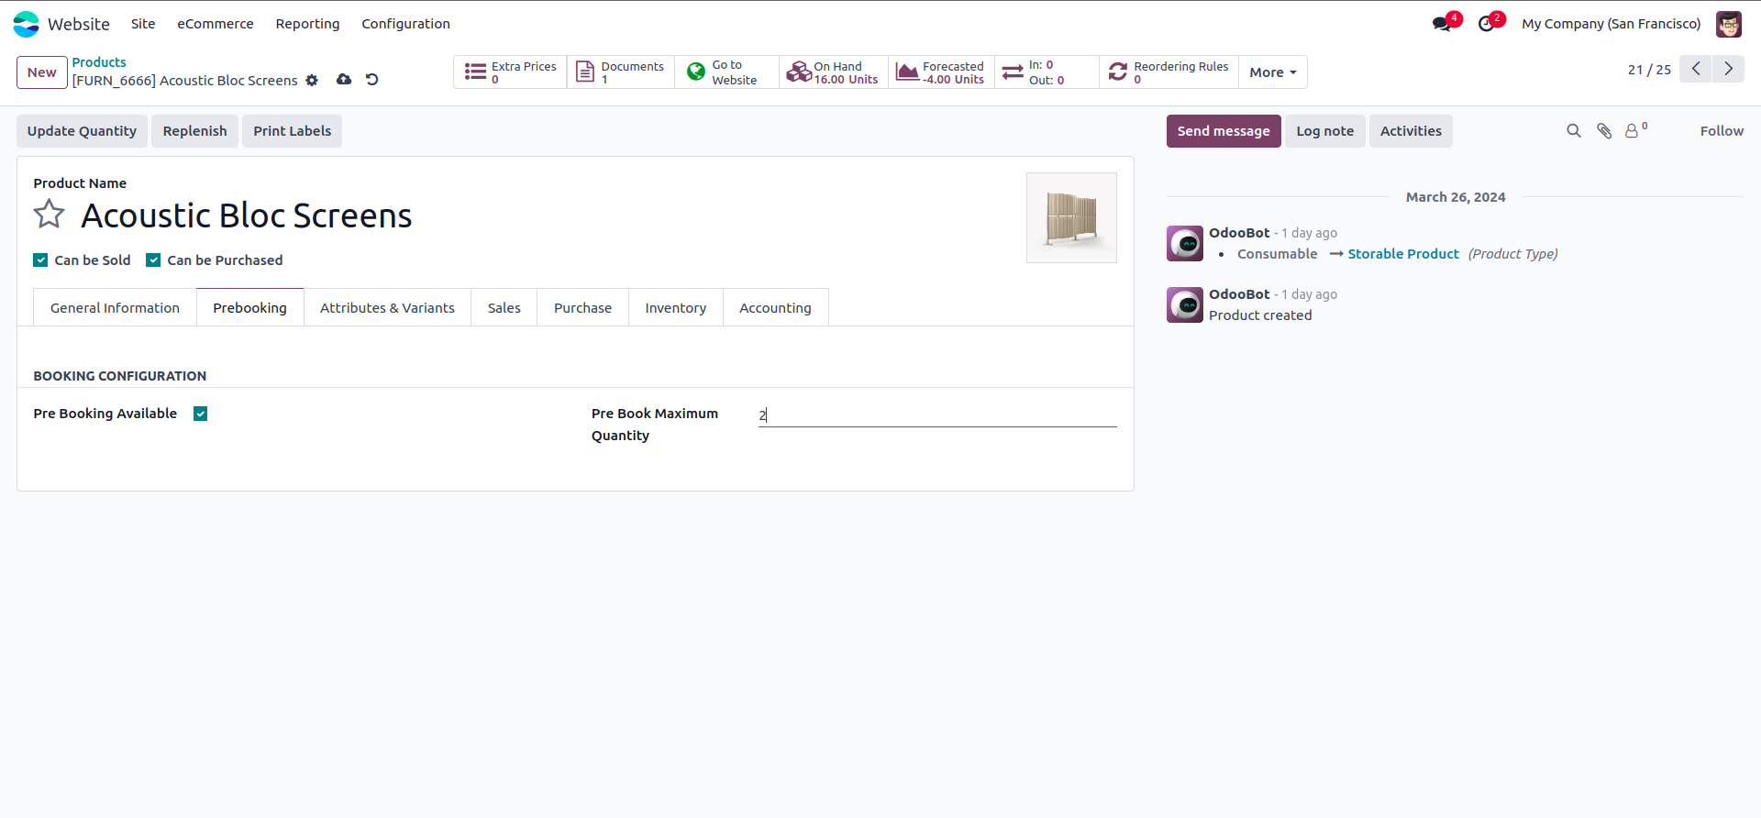Search messages in the chatter

1574,131
